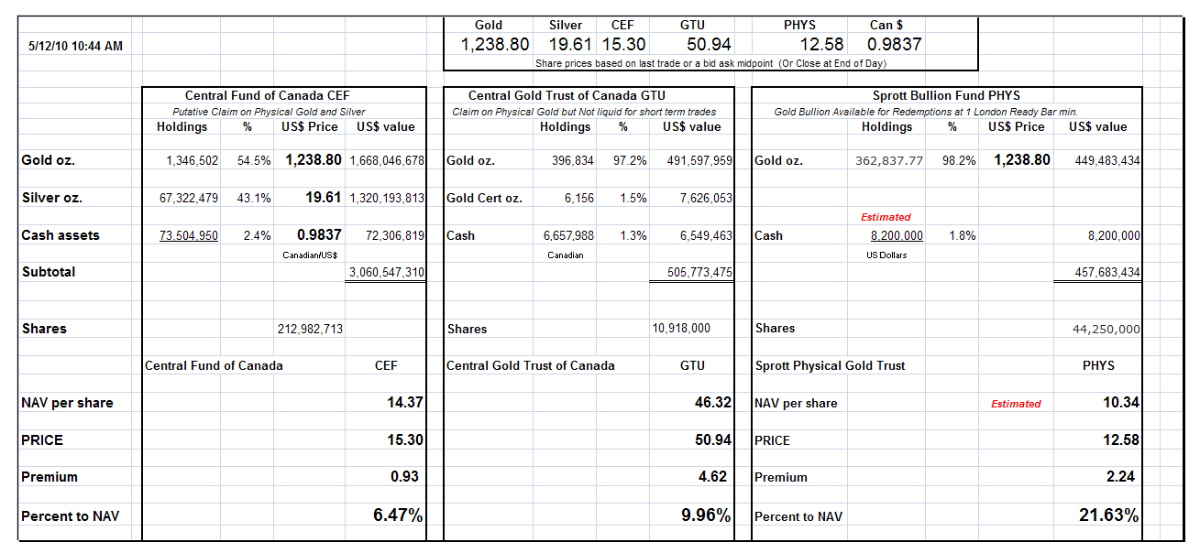Select Putative Claim on Physical Gold and Silver
Image resolution: width=1200 pixels, height=553 pixels.
pyautogui.click(x=270, y=112)
